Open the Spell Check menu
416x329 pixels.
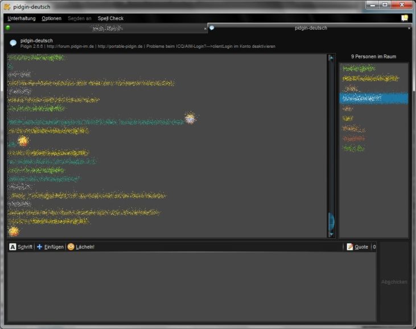(x=110, y=18)
